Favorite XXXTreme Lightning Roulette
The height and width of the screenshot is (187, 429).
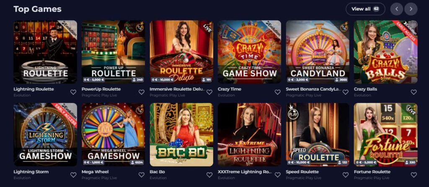(x=278, y=175)
